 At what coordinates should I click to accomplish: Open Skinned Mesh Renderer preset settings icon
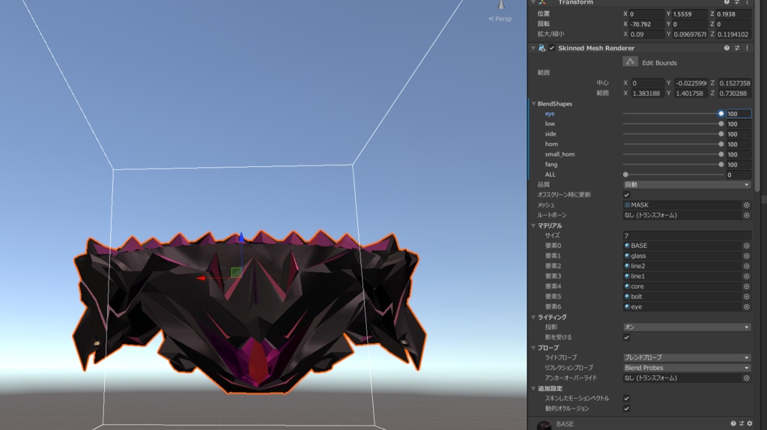coord(737,48)
